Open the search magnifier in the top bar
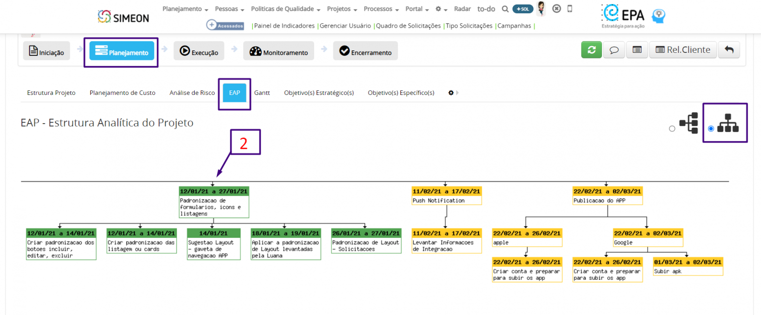 tap(505, 8)
